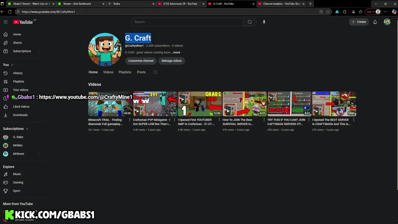Switch to the Posts channel tab
Screen dimensions: 398x224
(x=141, y=72)
